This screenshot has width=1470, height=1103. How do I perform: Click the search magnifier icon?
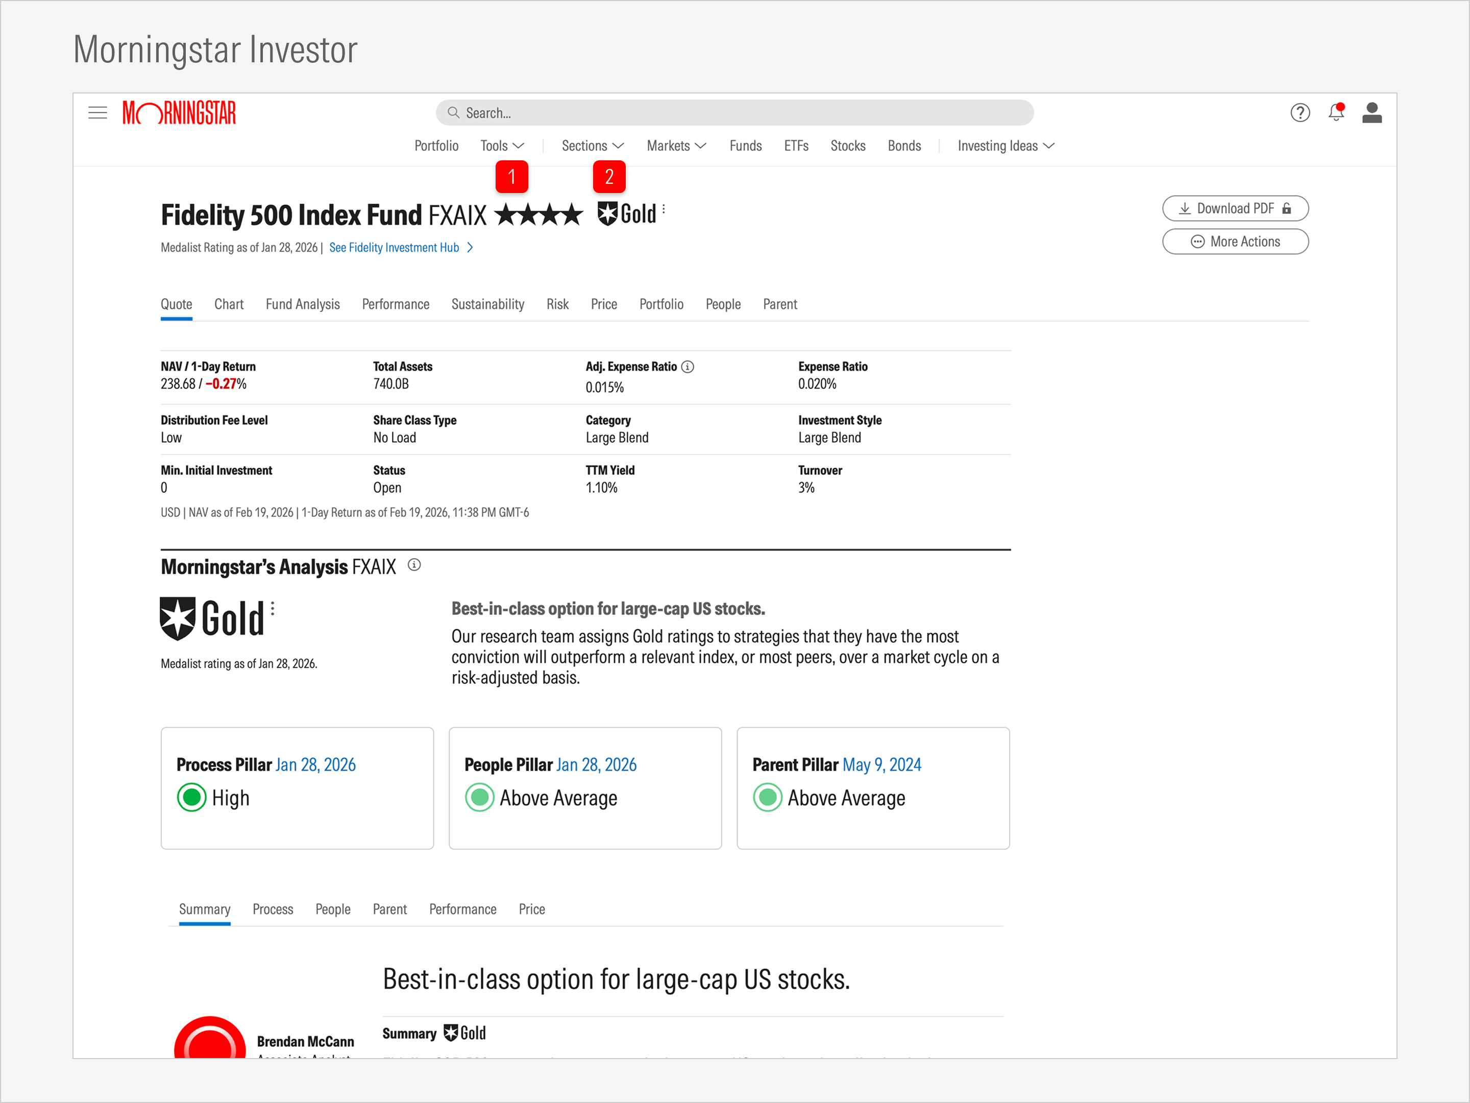point(453,112)
